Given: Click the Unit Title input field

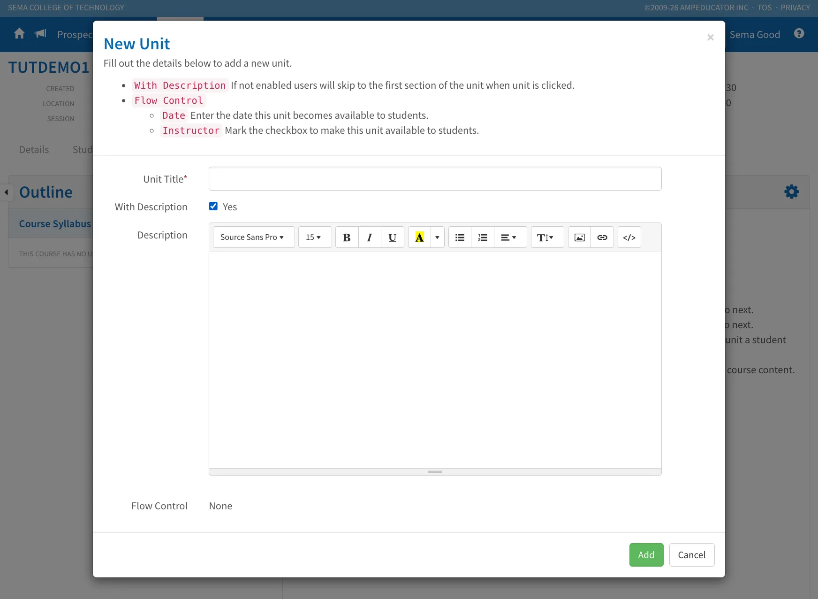Looking at the screenshot, I should [435, 178].
